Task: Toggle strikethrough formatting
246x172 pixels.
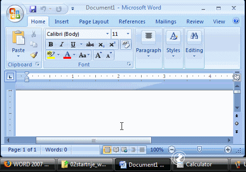Action: [x=90, y=44]
